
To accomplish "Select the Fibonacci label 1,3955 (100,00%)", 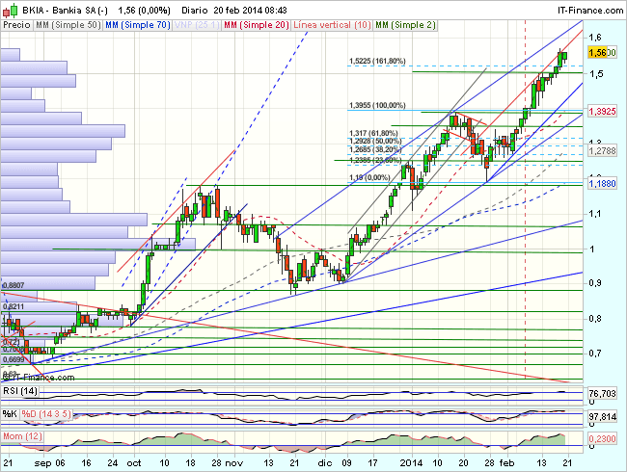I will pos(377,105).
